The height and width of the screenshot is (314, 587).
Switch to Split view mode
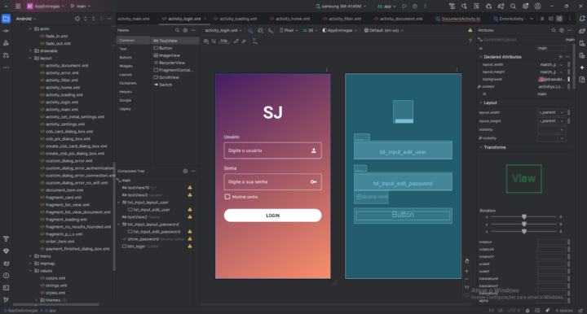tap(550, 19)
